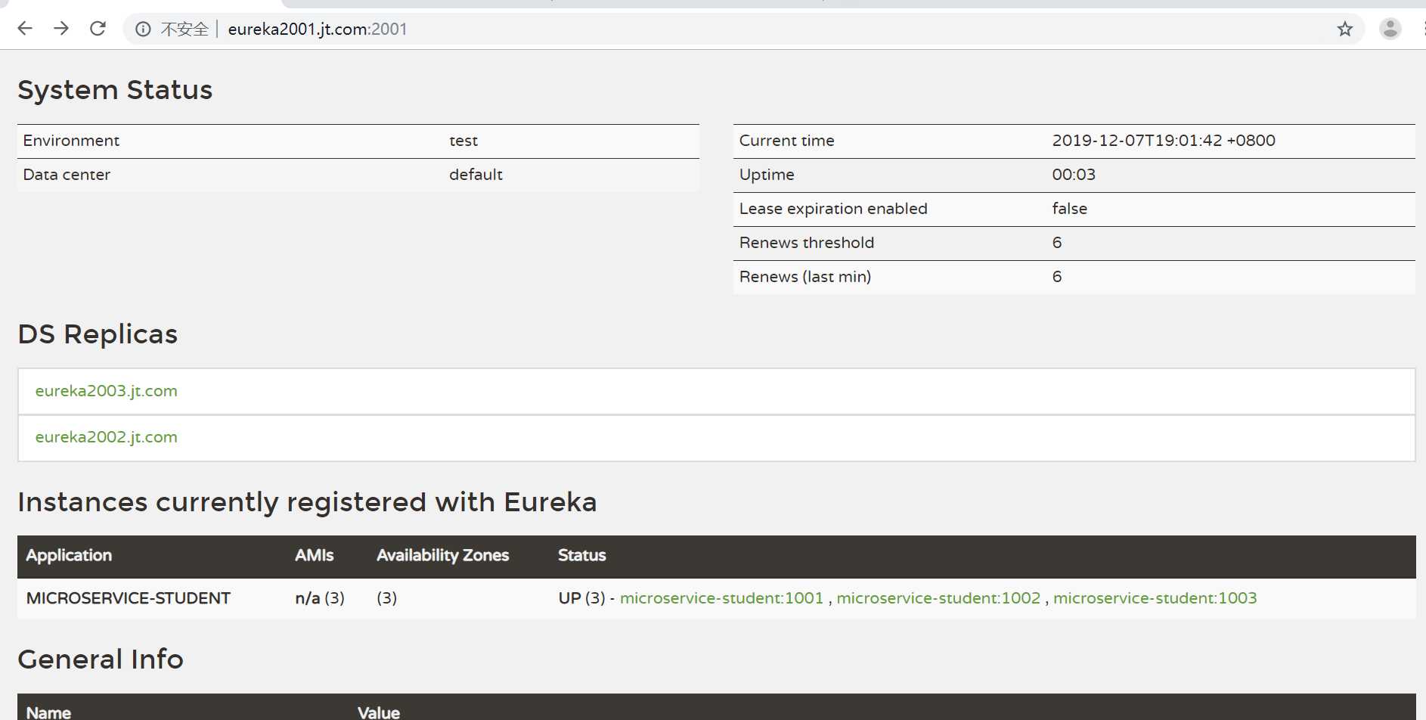The width and height of the screenshot is (1426, 720).
Task: Click the environment value test
Action: coord(463,141)
